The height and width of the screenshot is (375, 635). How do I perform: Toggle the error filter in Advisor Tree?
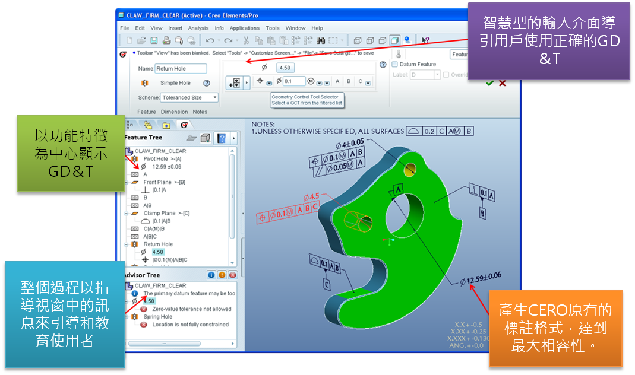[x=232, y=275]
